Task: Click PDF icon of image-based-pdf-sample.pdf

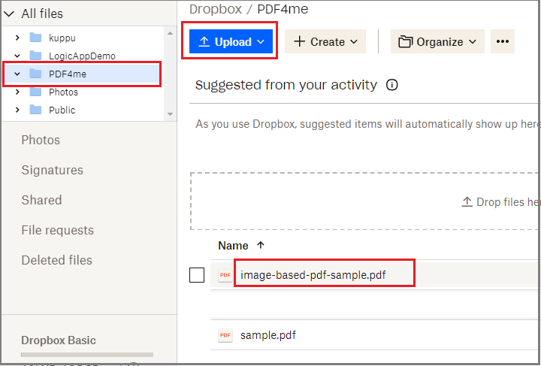Action: coord(225,275)
